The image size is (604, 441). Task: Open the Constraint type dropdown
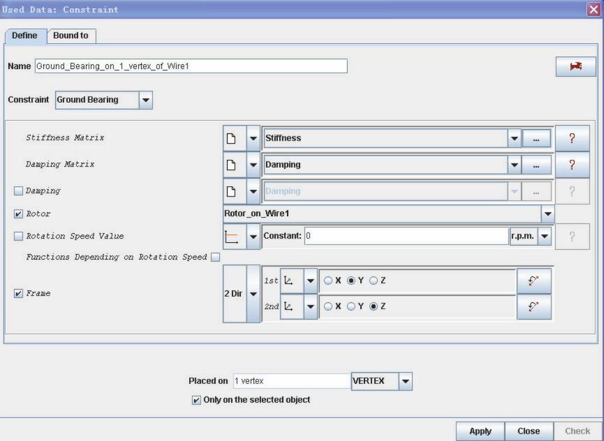[146, 100]
